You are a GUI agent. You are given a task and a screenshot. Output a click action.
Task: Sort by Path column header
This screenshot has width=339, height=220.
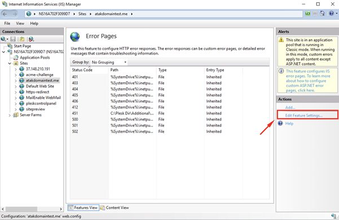133,70
